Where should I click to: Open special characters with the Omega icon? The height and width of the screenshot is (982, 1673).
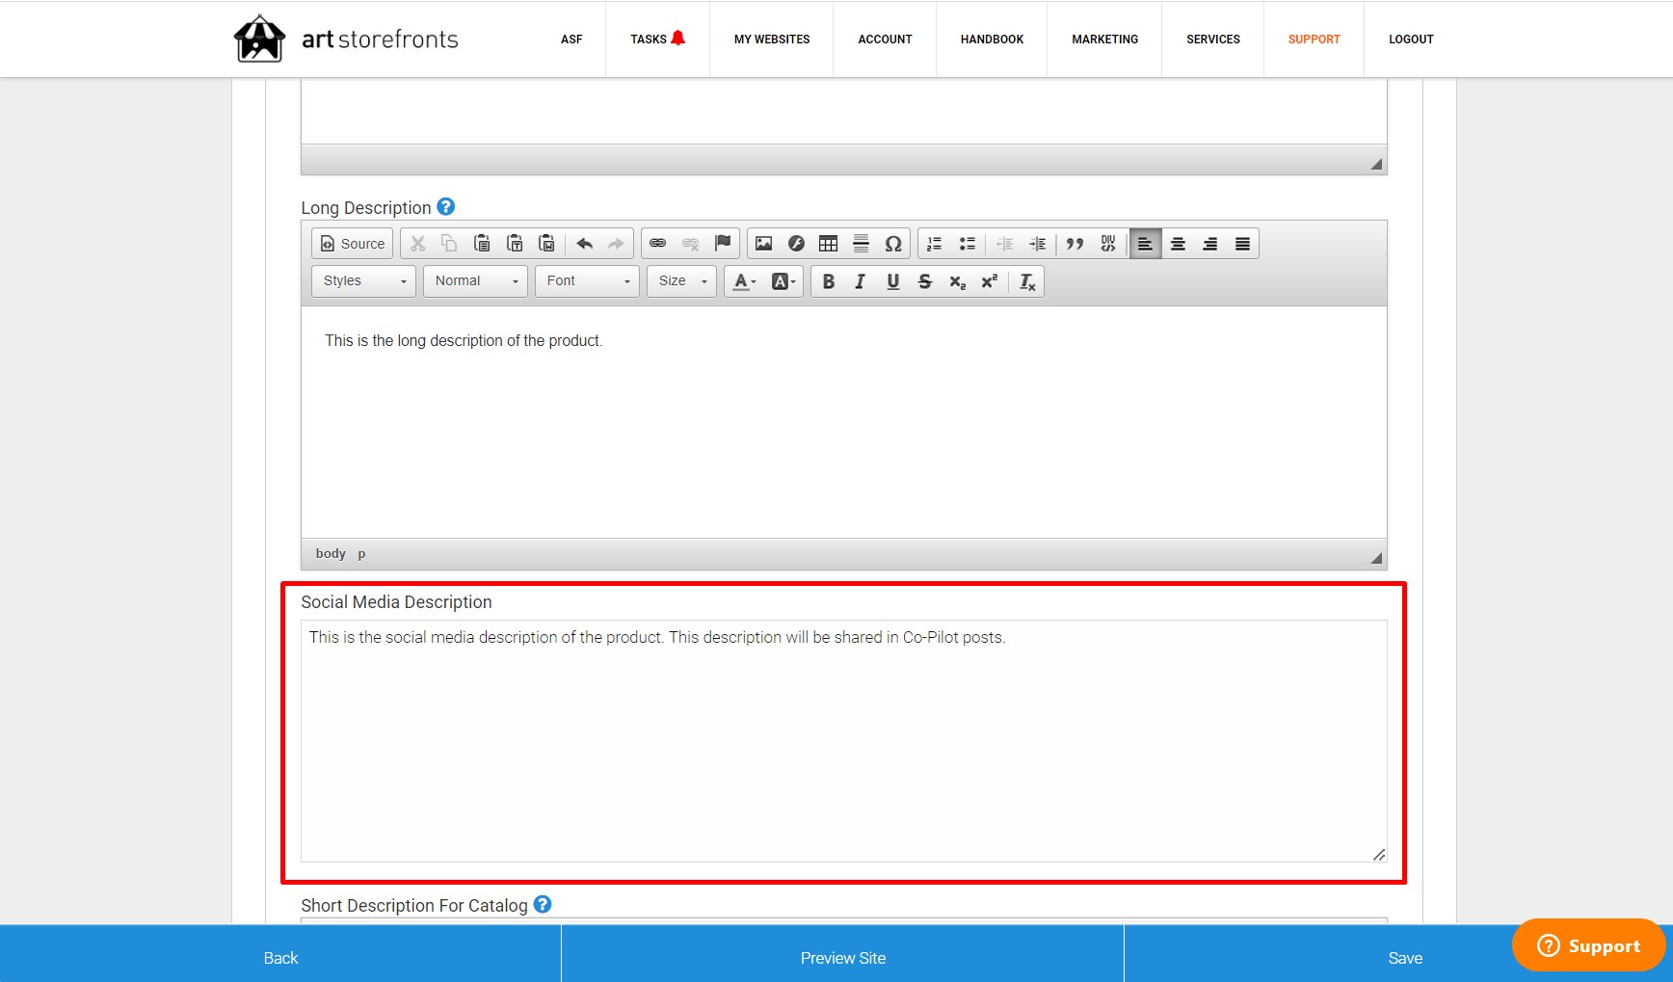tap(893, 244)
